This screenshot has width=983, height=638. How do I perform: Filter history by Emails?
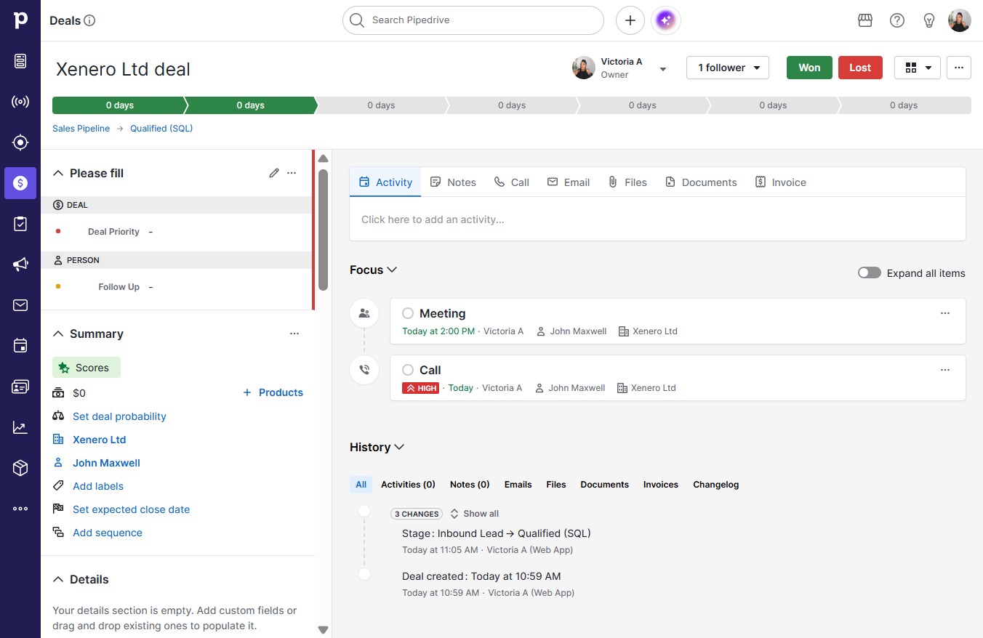click(x=518, y=485)
